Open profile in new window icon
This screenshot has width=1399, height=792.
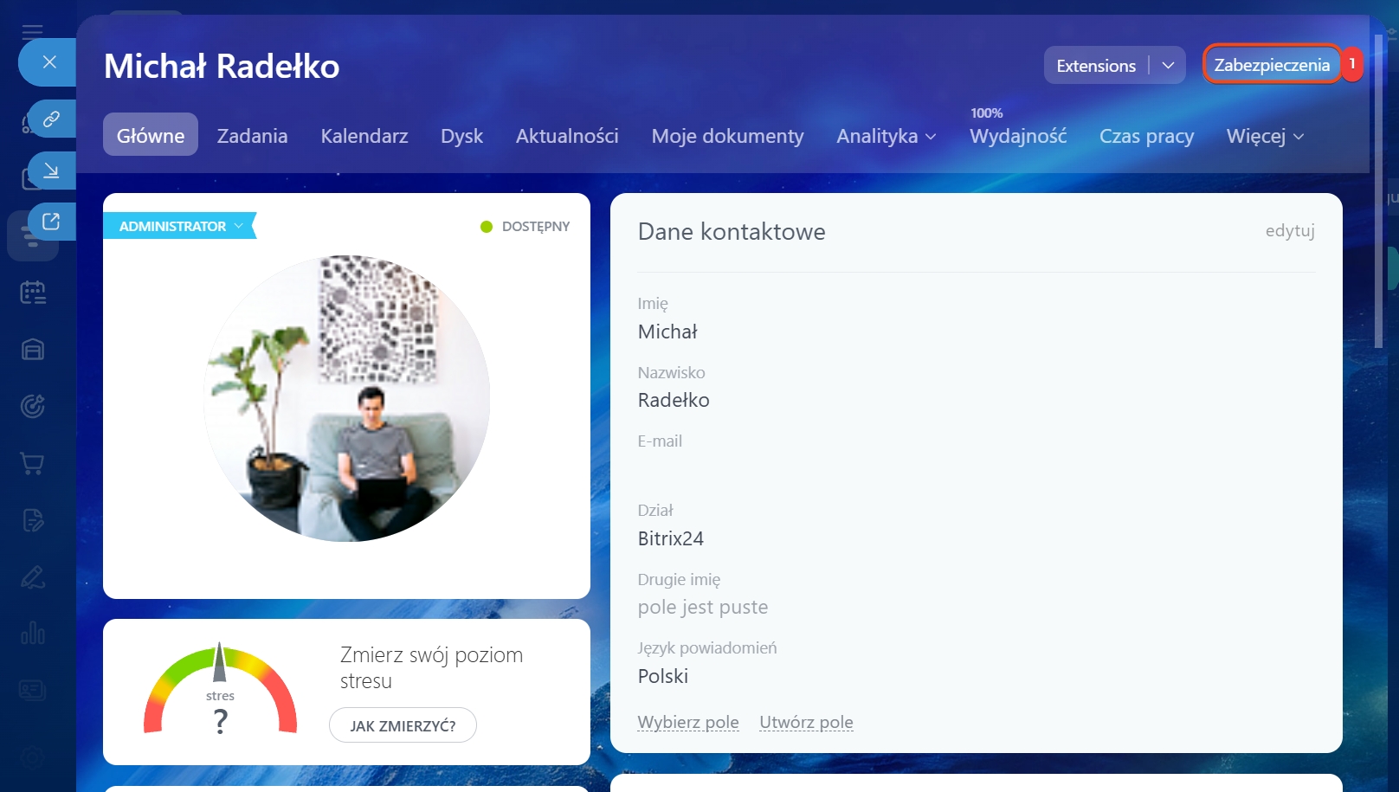click(x=51, y=222)
